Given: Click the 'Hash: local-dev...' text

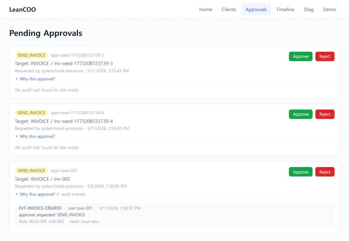Looking at the screenshot, I should click(x=85, y=221).
